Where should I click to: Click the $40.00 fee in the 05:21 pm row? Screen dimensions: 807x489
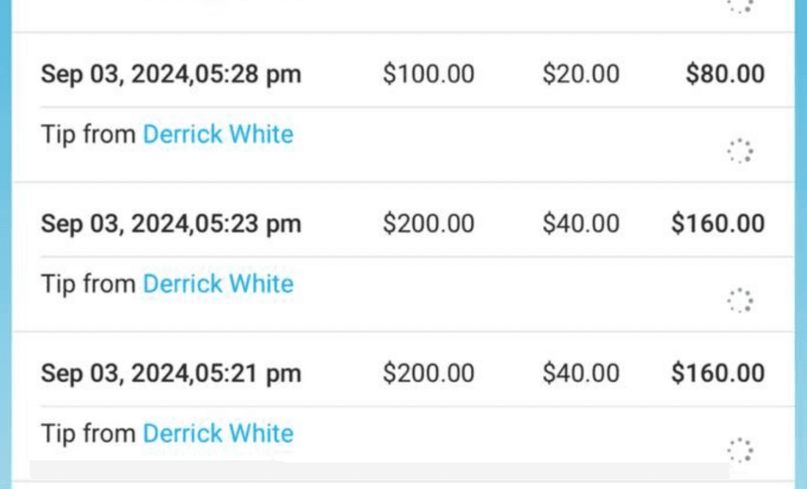coord(580,373)
